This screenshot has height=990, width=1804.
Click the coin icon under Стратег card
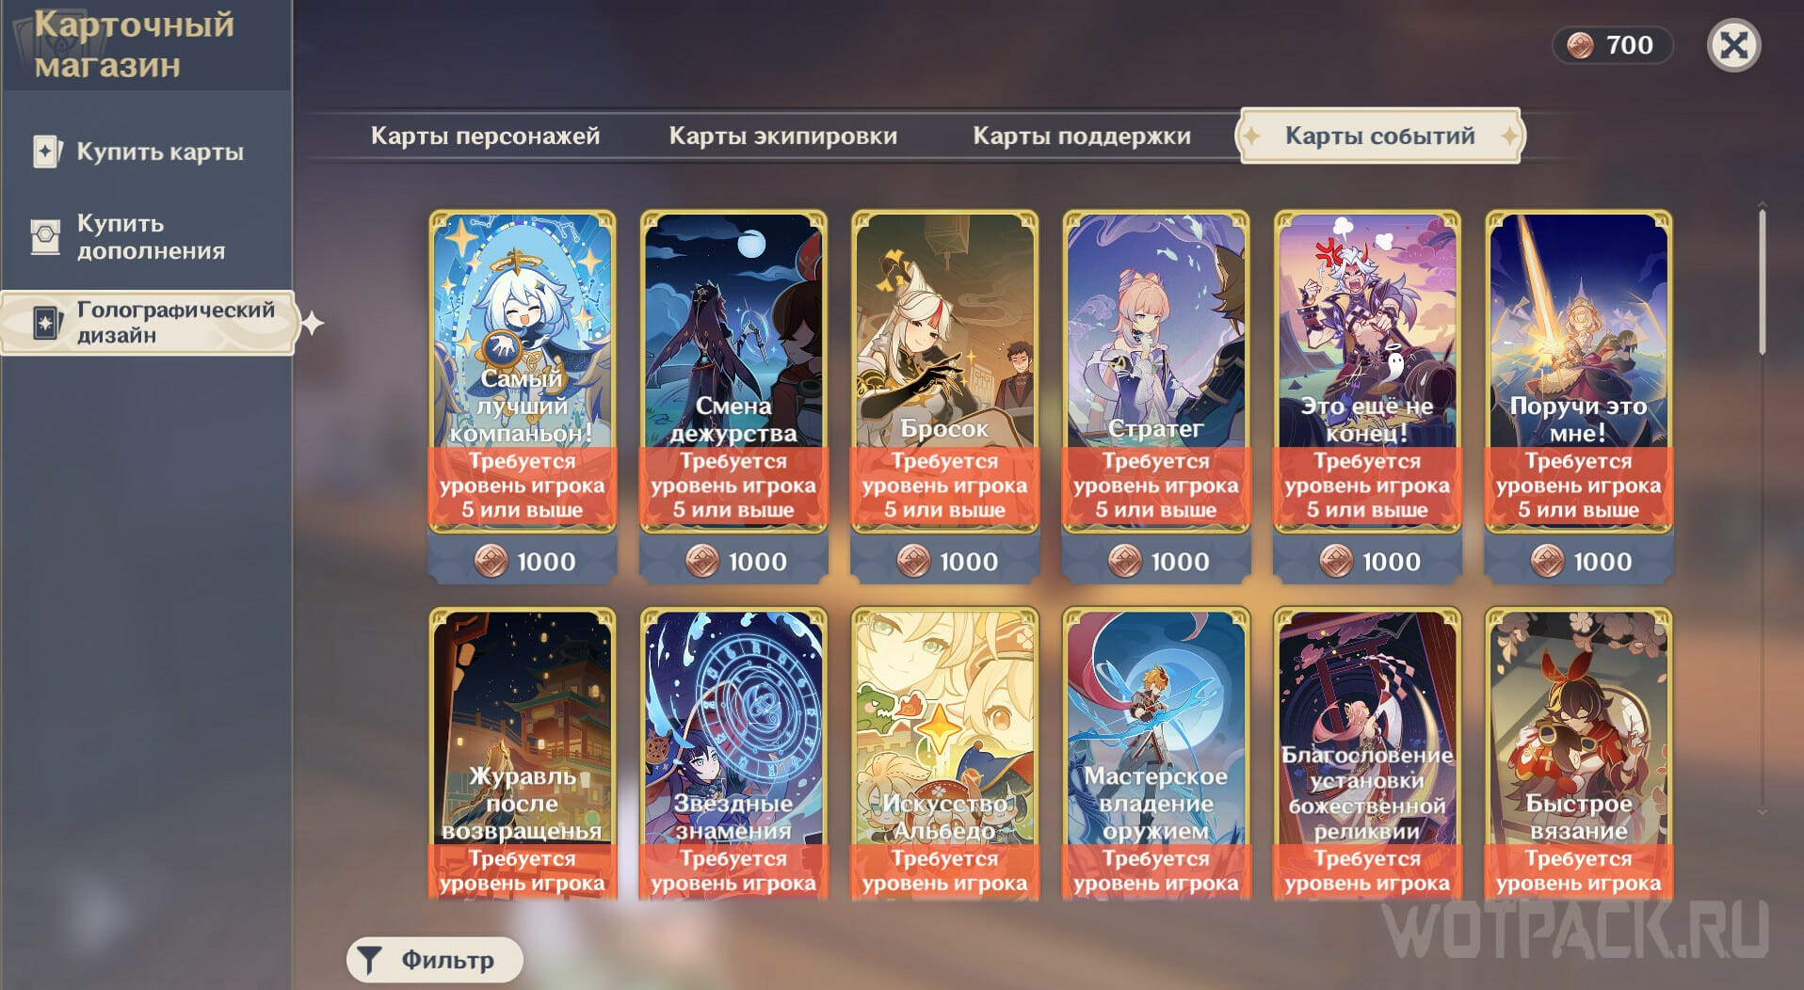tap(1124, 562)
